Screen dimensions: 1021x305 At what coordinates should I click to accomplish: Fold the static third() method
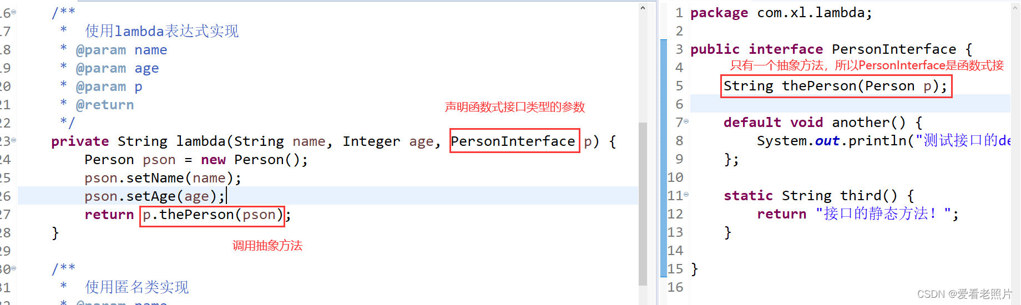click(x=686, y=195)
